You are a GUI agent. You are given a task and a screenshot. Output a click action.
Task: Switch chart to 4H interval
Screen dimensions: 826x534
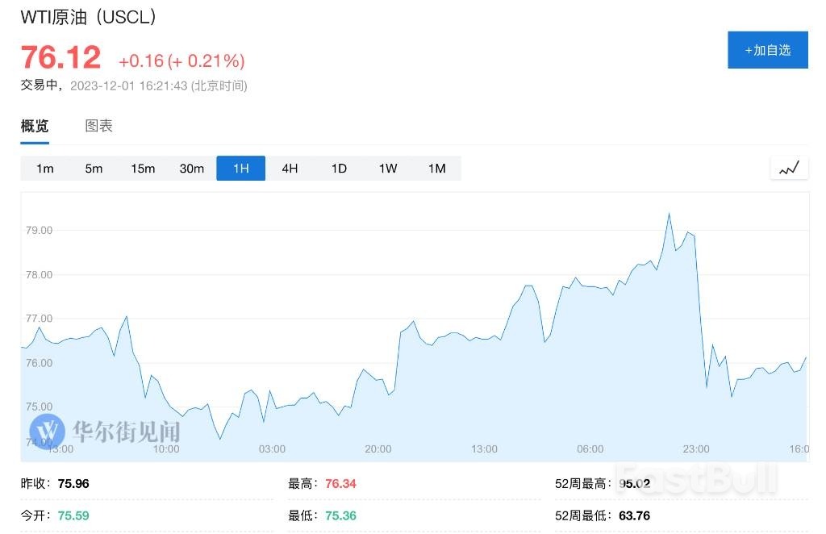point(290,169)
